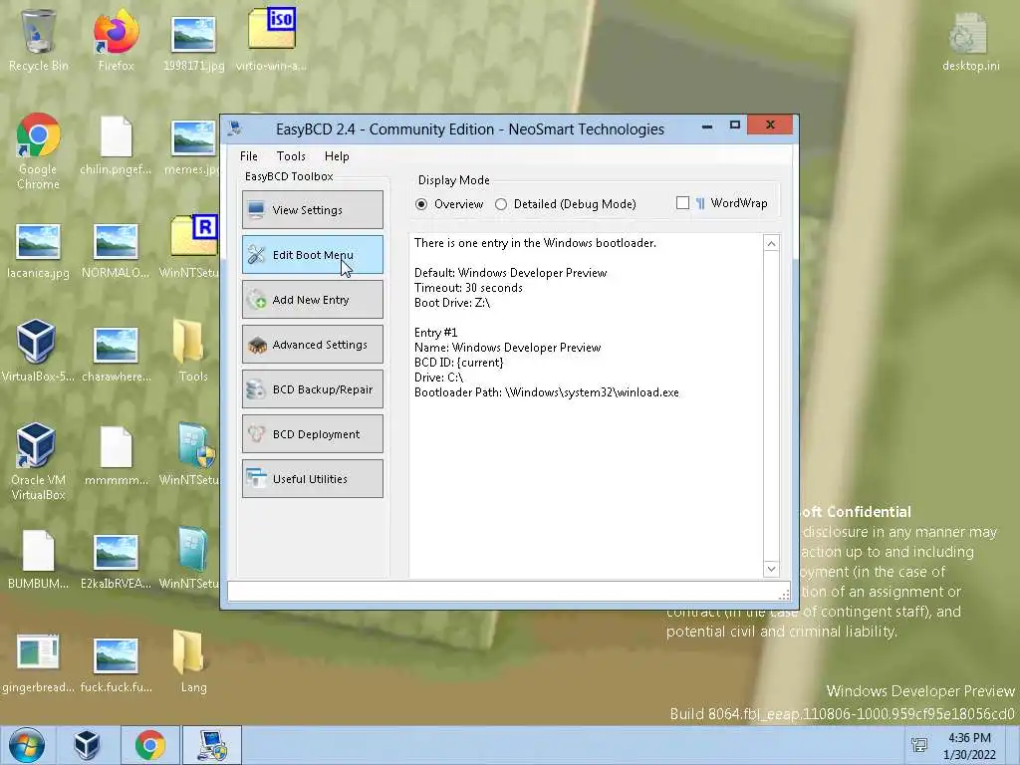Open the Help menu in EasyBCD
1020x765 pixels.
click(337, 156)
